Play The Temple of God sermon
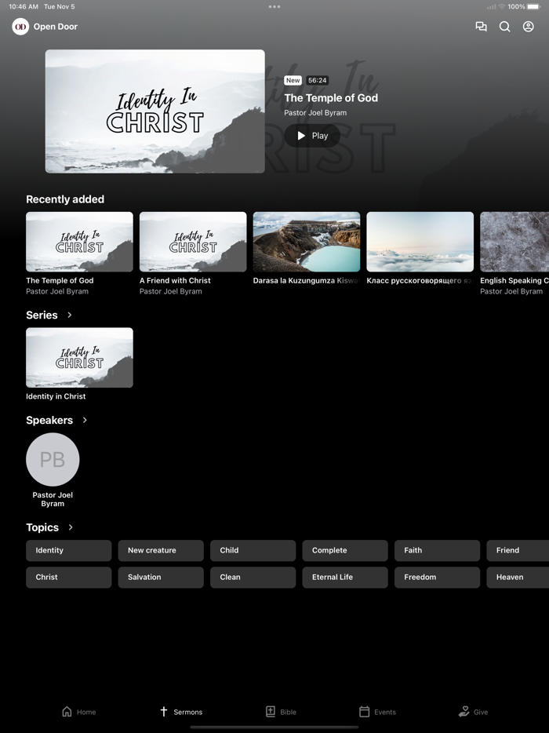Screen dimensions: 549x733 pyautogui.click(x=312, y=136)
